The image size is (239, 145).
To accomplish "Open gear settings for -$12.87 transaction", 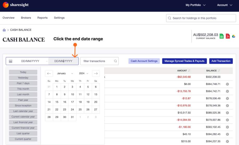I will (228, 98).
